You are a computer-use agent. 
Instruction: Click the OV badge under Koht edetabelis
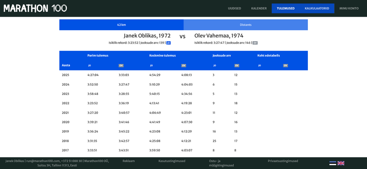(285, 66)
